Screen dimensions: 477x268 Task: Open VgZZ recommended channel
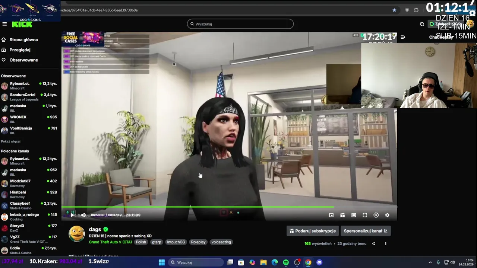pos(29,239)
